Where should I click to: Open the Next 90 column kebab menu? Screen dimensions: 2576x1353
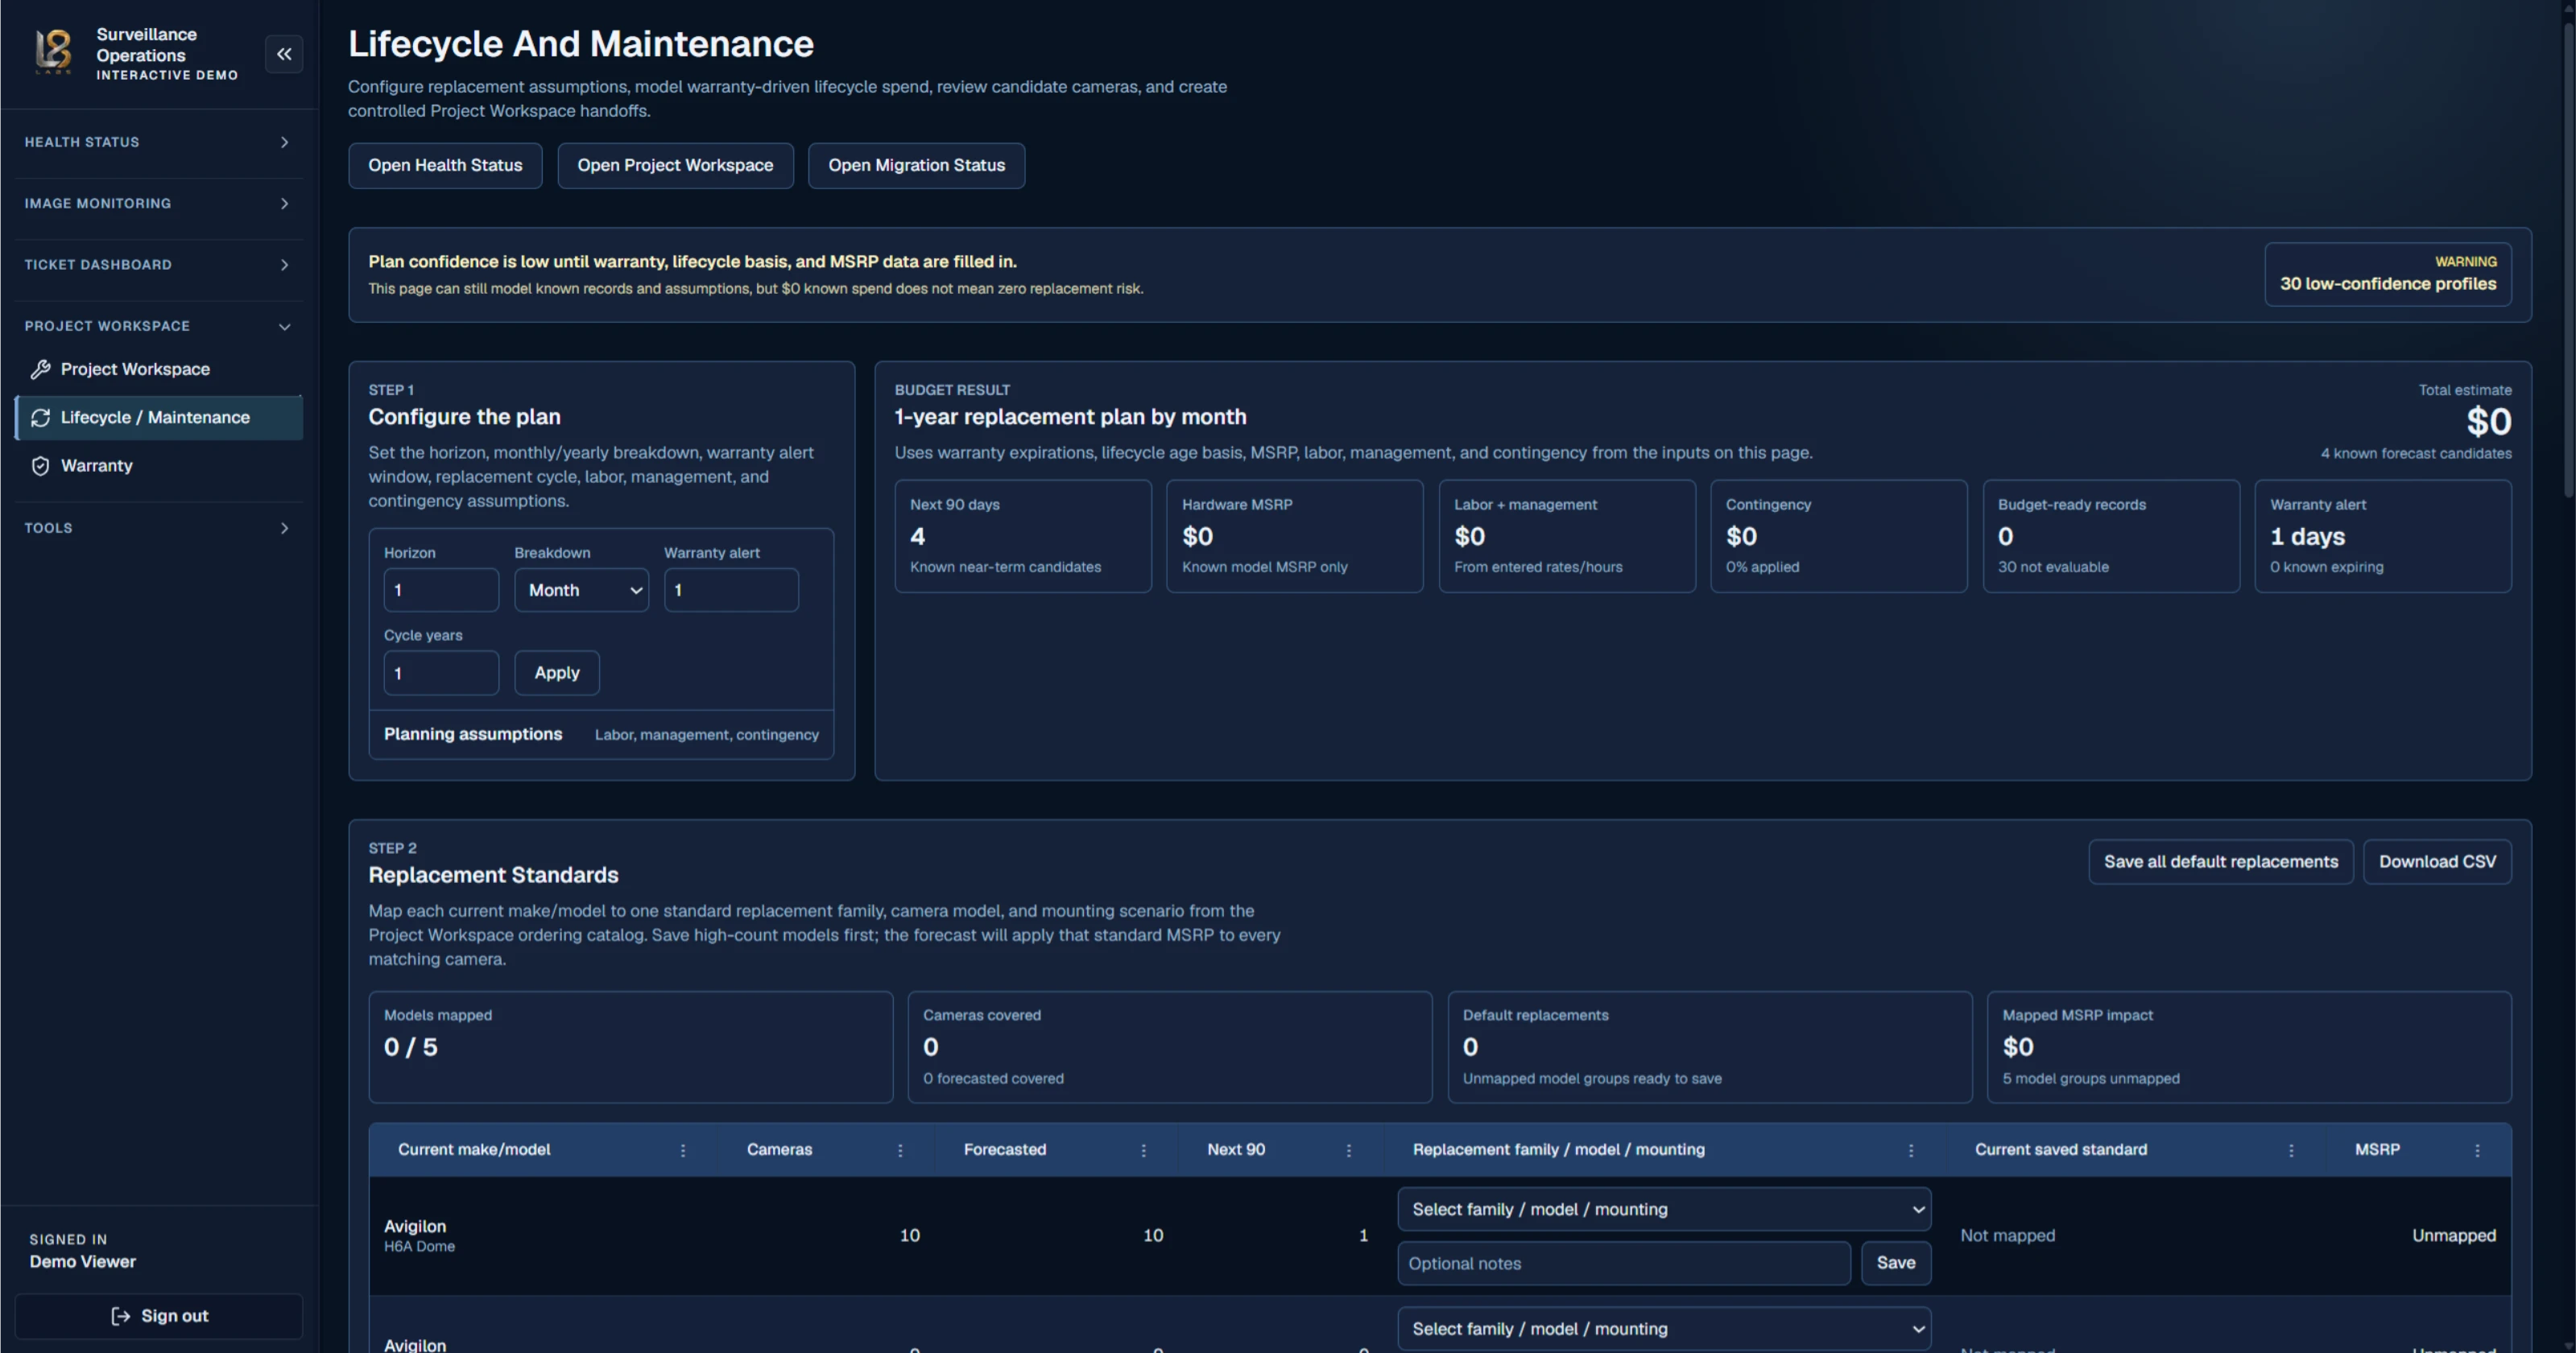pos(1349,1150)
